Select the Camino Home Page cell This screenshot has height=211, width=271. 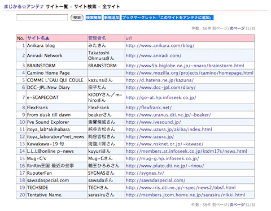tap(56, 73)
